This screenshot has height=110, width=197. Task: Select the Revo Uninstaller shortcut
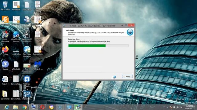(x=5, y=37)
